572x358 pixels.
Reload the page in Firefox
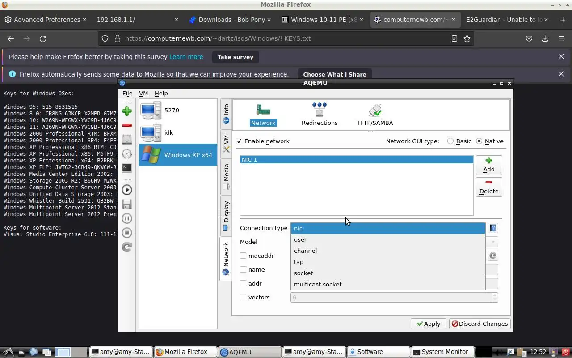click(43, 38)
